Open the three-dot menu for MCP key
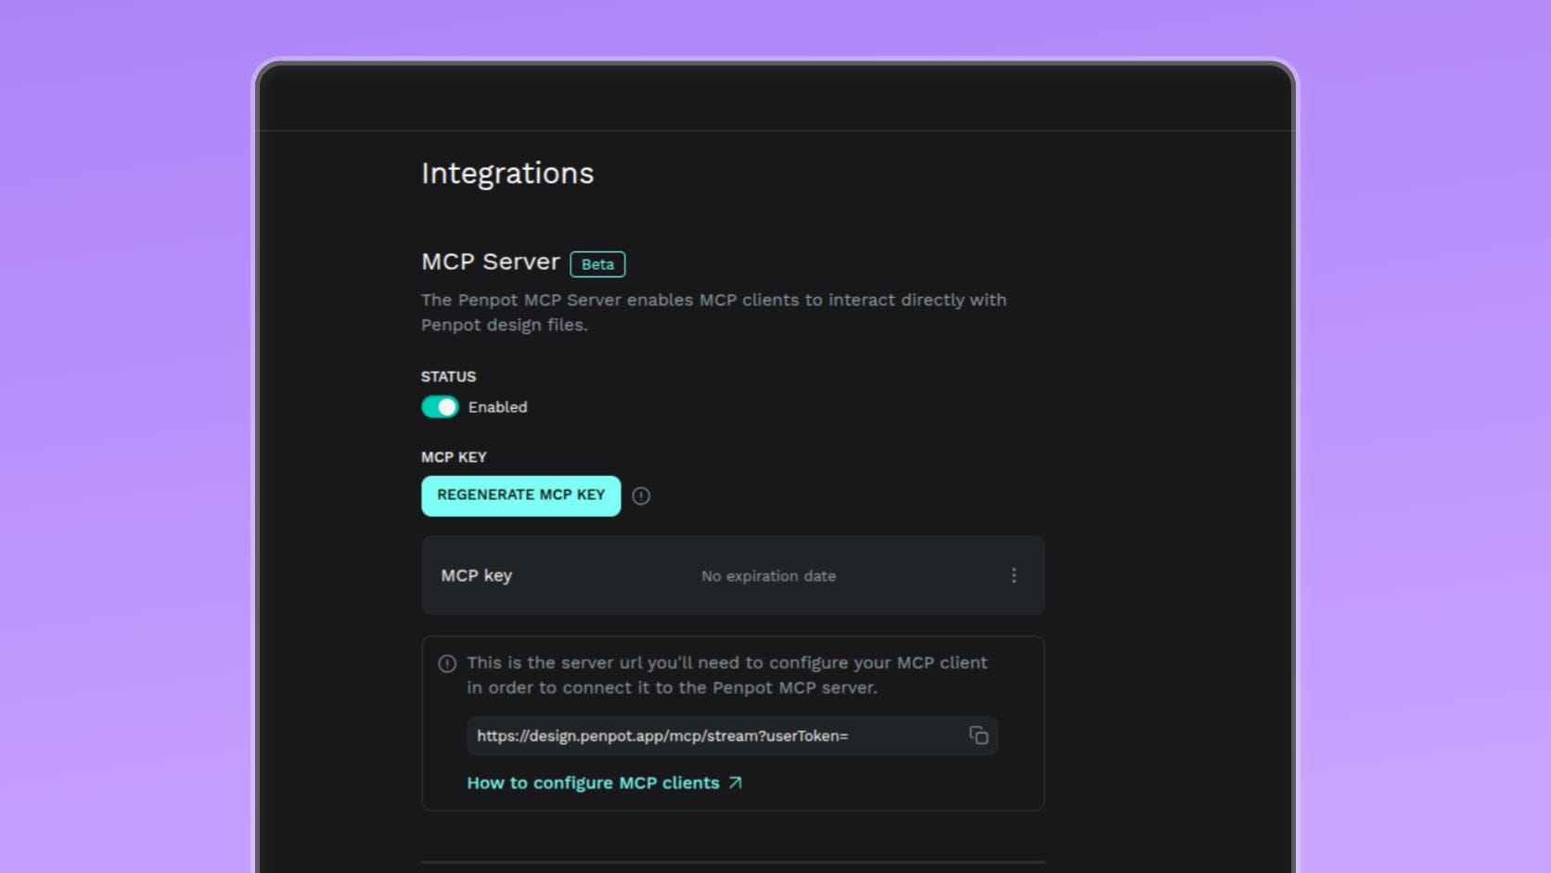This screenshot has width=1551, height=873. coord(1014,576)
